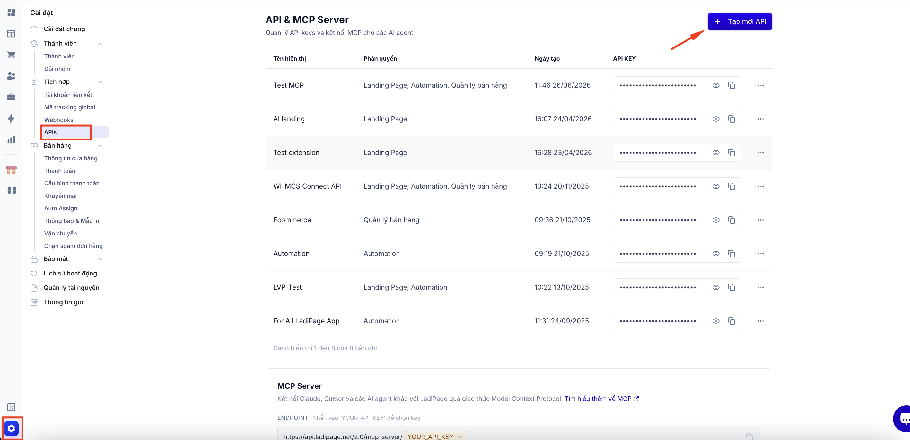Open the apps four-squares icon
Screen dimensions: 910x440
coord(12,190)
